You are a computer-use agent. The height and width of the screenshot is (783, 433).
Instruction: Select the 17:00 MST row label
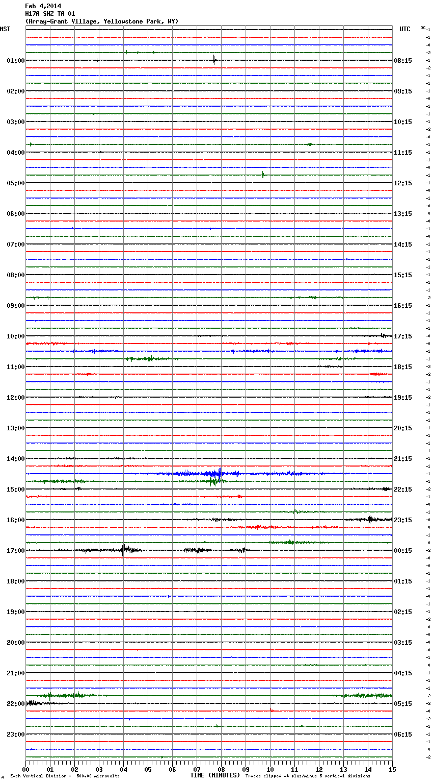click(x=15, y=551)
